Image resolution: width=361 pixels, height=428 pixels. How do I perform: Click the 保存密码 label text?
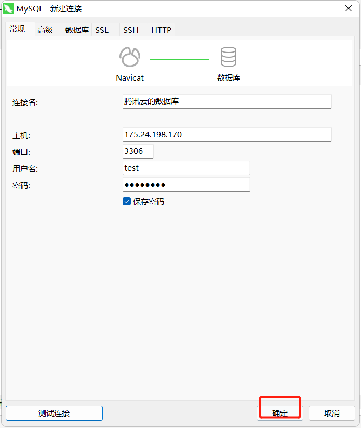tap(149, 202)
